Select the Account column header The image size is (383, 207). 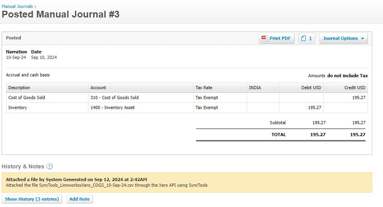(x=141, y=88)
